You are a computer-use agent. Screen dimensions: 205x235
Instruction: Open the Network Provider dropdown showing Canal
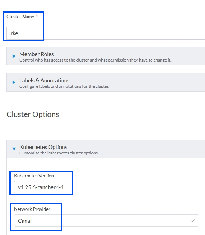pos(106,221)
